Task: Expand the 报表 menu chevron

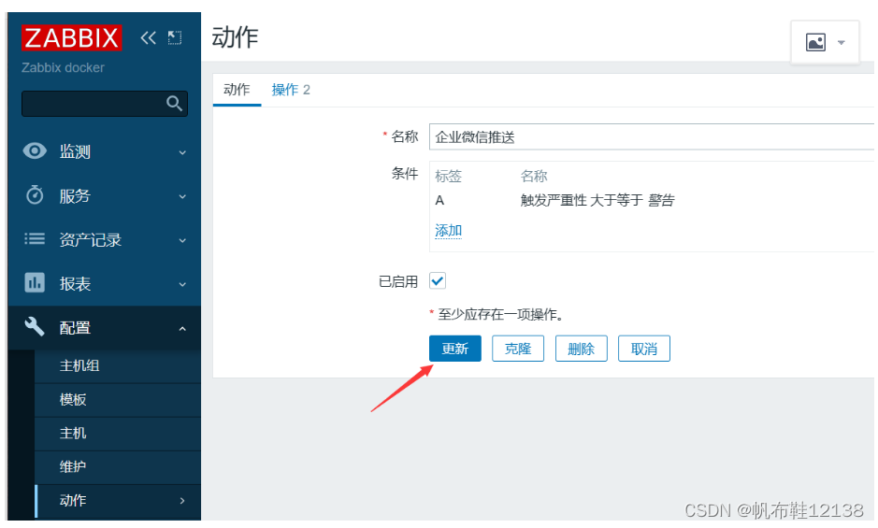Action: click(182, 284)
